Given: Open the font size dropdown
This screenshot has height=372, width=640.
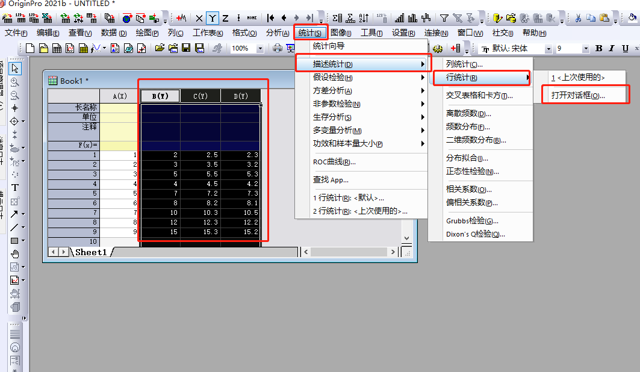Looking at the screenshot, I should pos(585,48).
